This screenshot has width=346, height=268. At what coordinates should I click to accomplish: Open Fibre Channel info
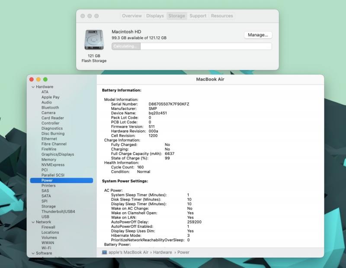click(x=54, y=144)
